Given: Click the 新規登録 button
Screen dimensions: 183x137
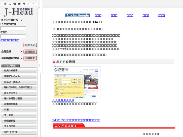Looking at the screenshot, I should coord(30,52).
